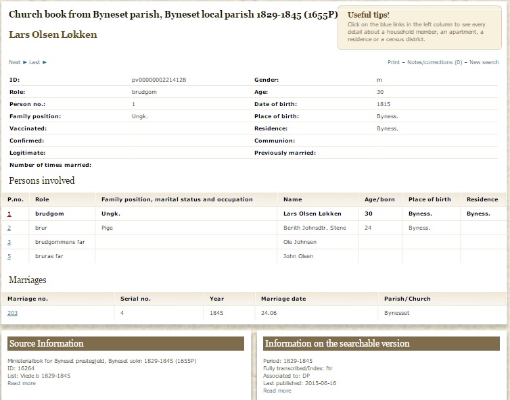Click the Marriages section heading

27,280
